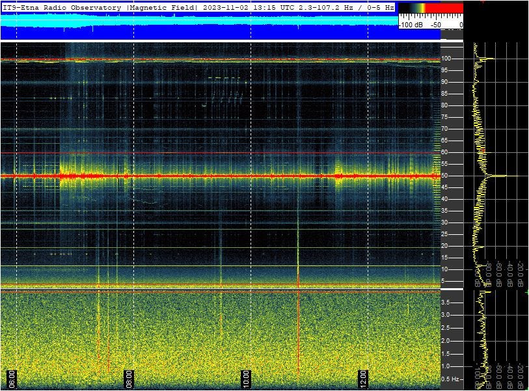Click the 50 Hz peak in spectrum plot

coord(503,176)
